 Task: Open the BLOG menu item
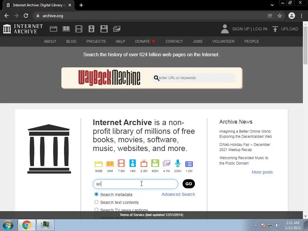(71, 42)
